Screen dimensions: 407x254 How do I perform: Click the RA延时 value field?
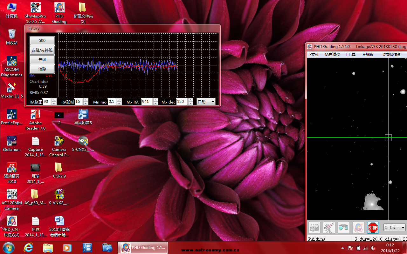(x=78, y=102)
